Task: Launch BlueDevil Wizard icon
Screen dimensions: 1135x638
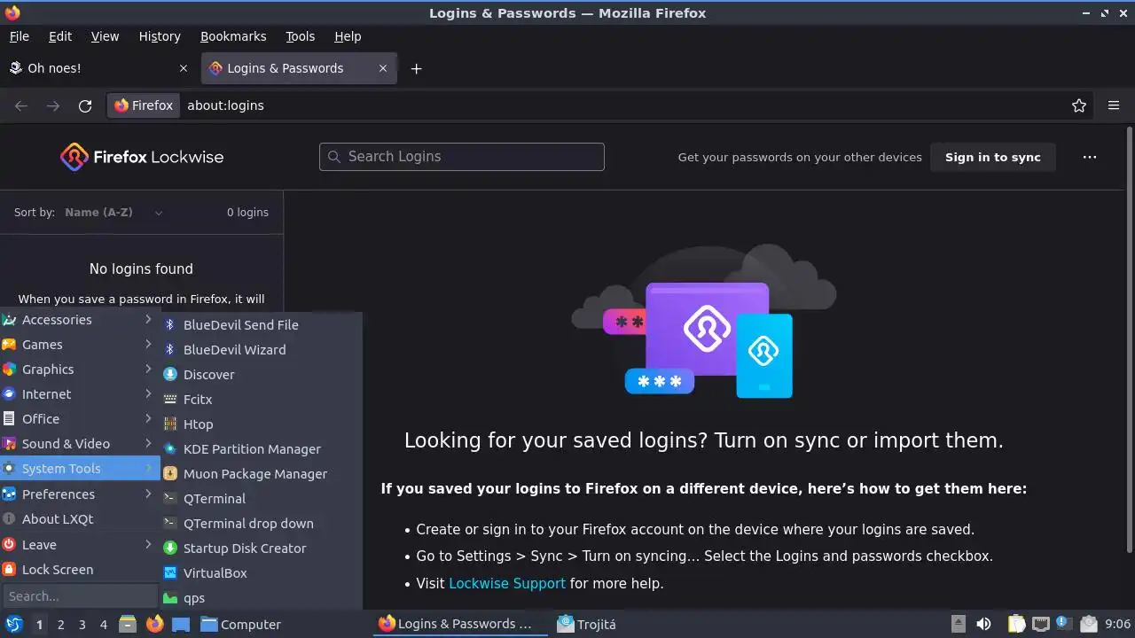Action: point(170,350)
